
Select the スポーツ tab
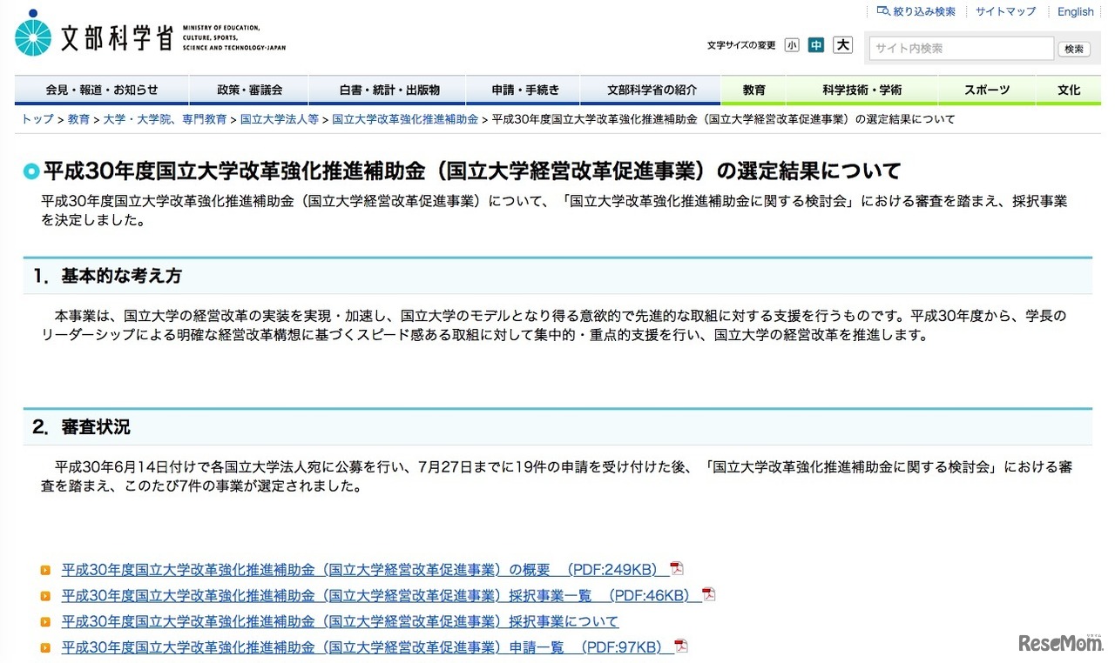coord(987,90)
